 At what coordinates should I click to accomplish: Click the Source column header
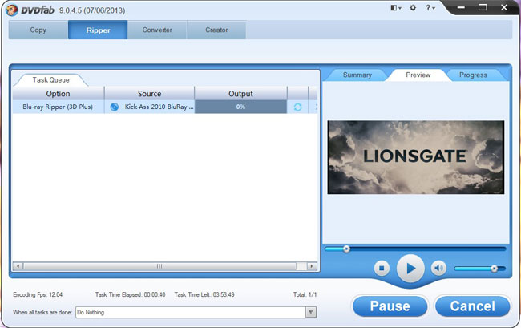click(x=150, y=93)
